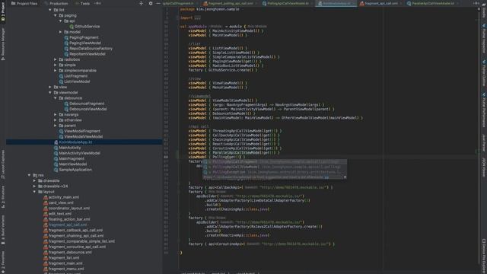The height and width of the screenshot is (274, 487).
Task: Open the PagingFragment class
Action: (x=81, y=37)
